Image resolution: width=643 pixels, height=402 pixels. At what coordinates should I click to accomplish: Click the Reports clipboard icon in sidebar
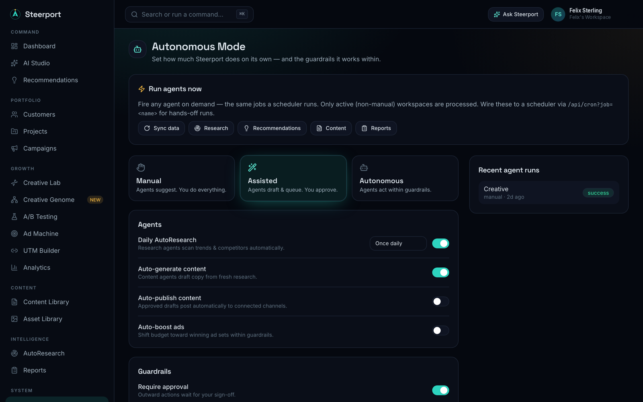[14, 370]
